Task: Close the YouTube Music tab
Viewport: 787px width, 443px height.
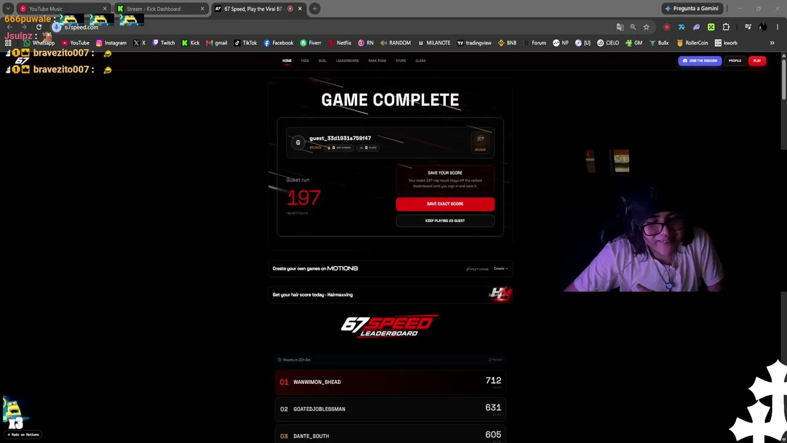Action: tap(105, 9)
